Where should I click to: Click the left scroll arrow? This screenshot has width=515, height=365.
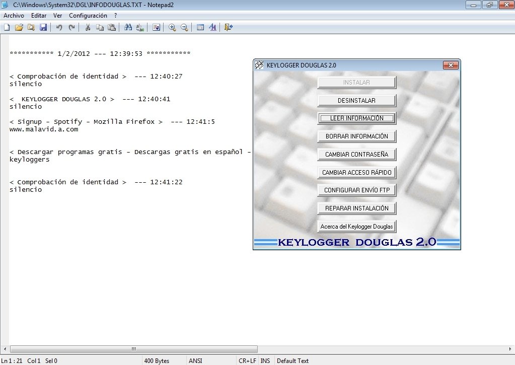tap(5, 349)
